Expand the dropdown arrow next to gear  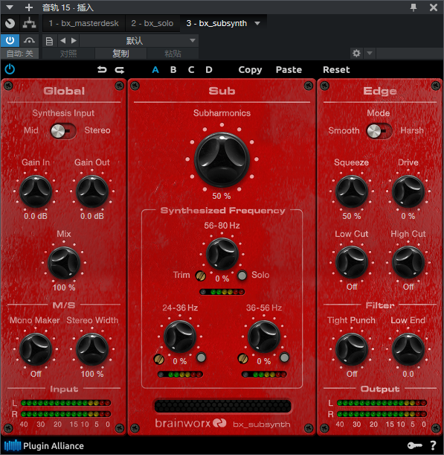(370, 54)
